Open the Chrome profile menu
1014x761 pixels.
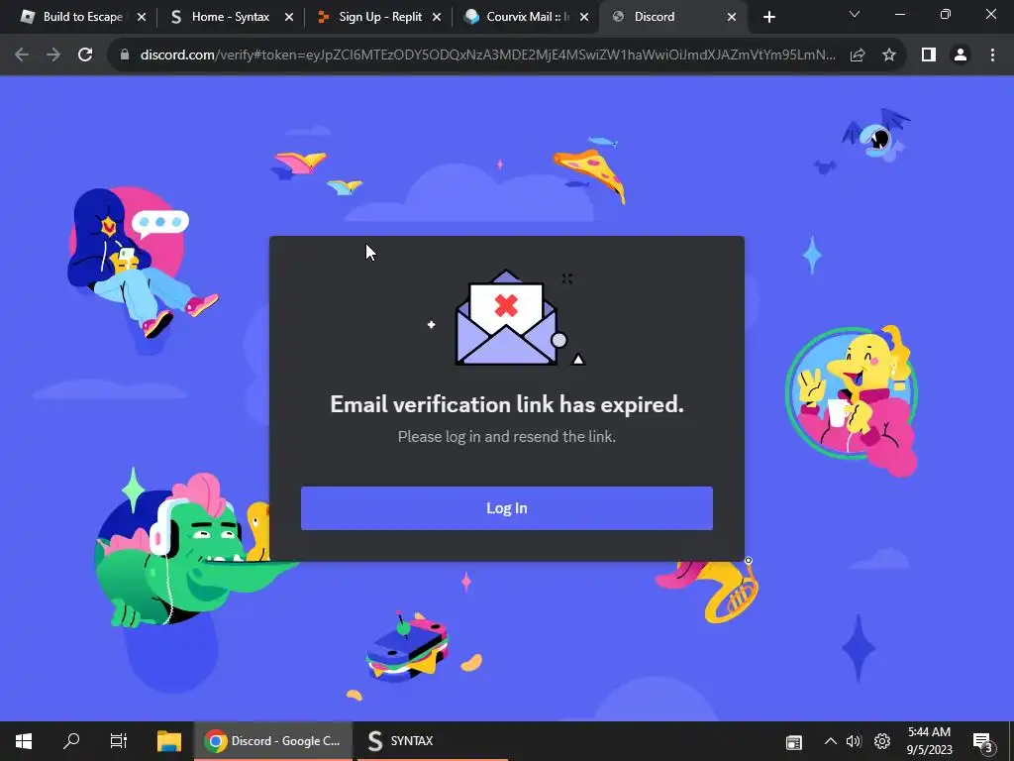point(961,55)
